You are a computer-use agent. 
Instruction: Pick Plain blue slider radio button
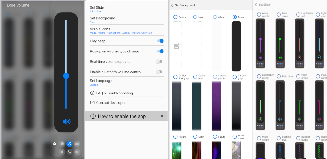tap(278, 76)
